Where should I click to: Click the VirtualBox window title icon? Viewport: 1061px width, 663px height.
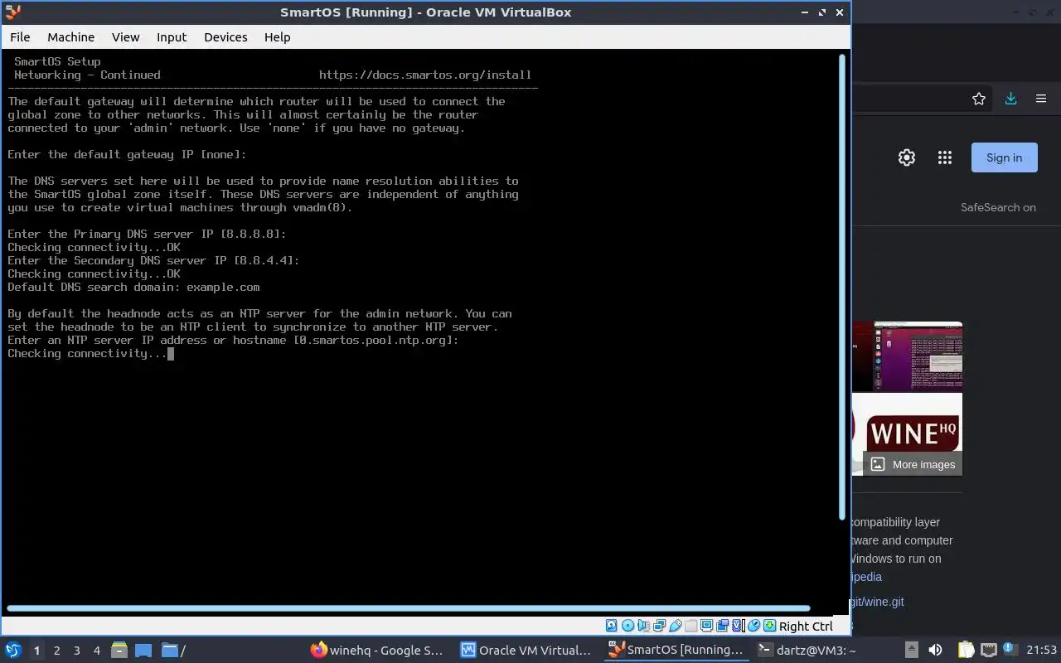click(12, 12)
